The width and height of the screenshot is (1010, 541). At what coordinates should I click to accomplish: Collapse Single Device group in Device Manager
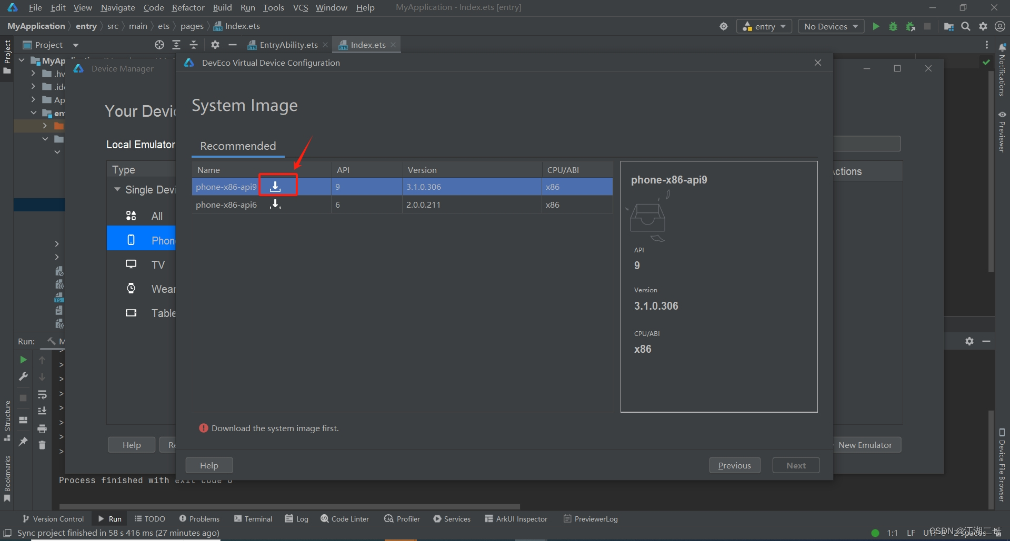117,189
